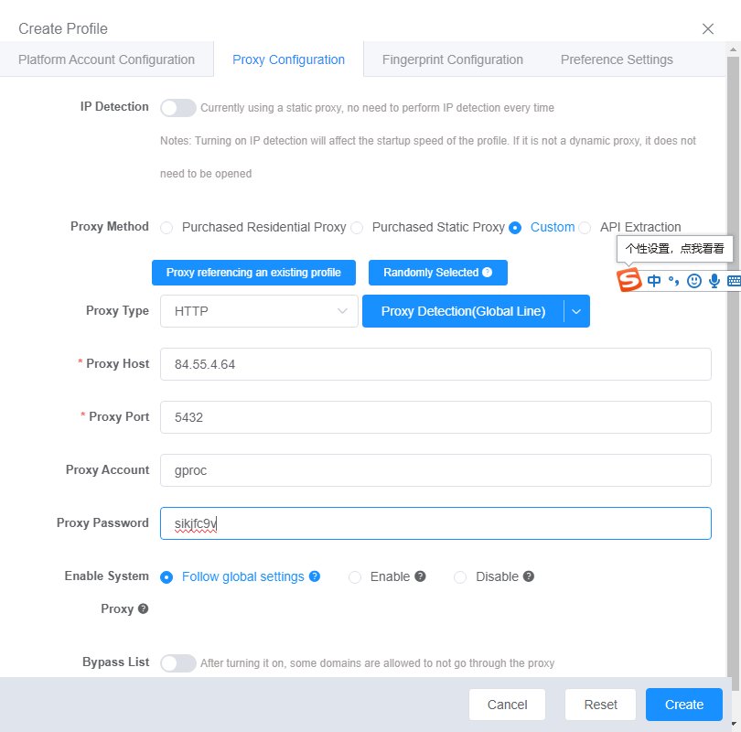
Task: Click the Sogou input method S logo
Action: pyautogui.click(x=628, y=280)
